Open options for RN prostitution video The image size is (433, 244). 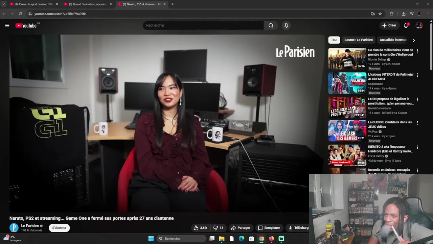[417, 100]
